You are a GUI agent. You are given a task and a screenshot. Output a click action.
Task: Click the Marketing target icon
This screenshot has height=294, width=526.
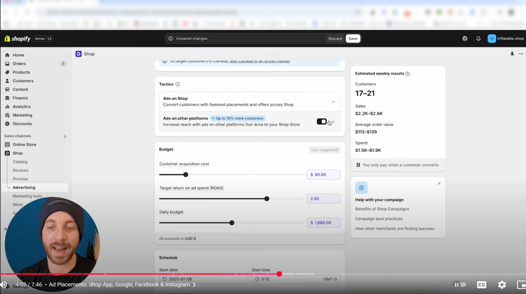pos(7,115)
